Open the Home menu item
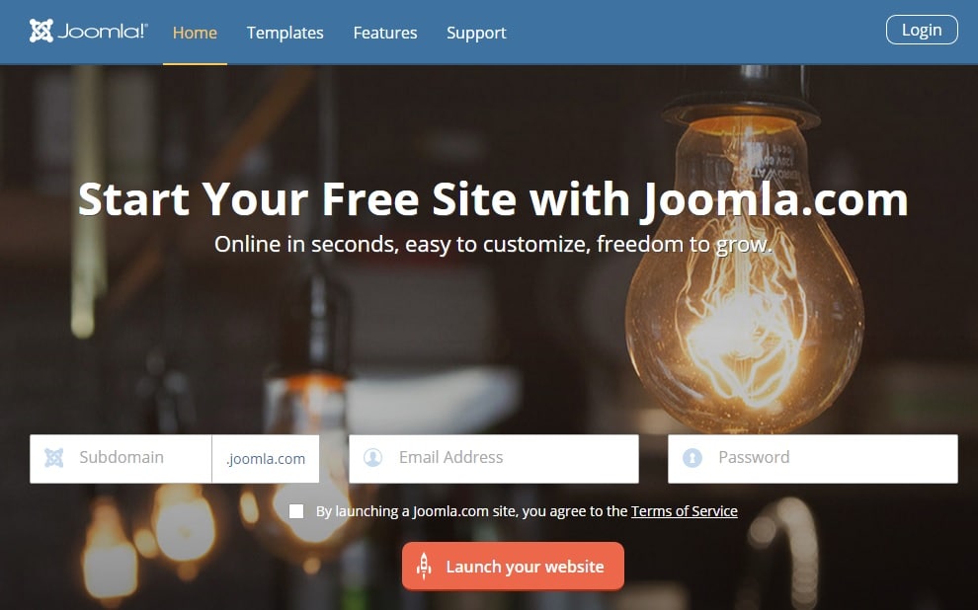The image size is (978, 610). click(195, 33)
